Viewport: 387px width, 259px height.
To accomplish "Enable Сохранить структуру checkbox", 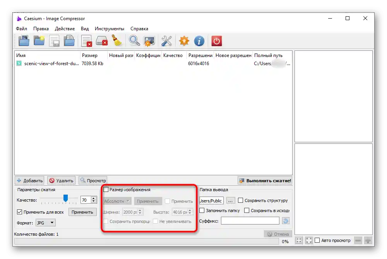I will point(240,200).
